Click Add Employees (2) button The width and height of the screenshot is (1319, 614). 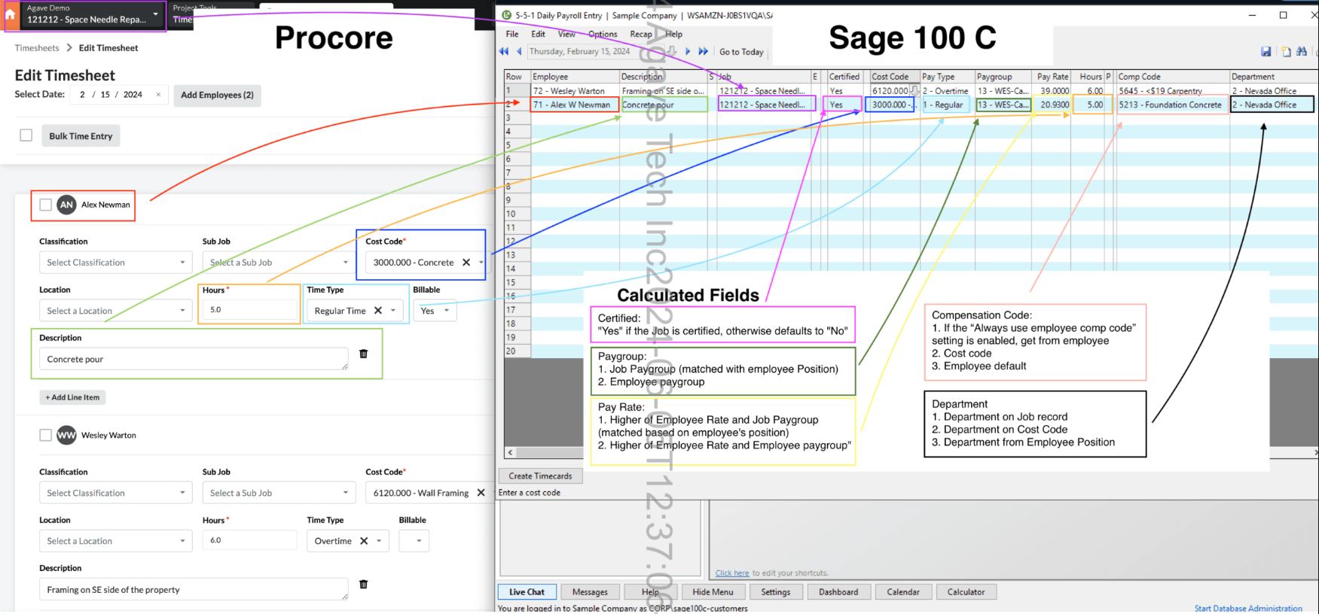217,95
